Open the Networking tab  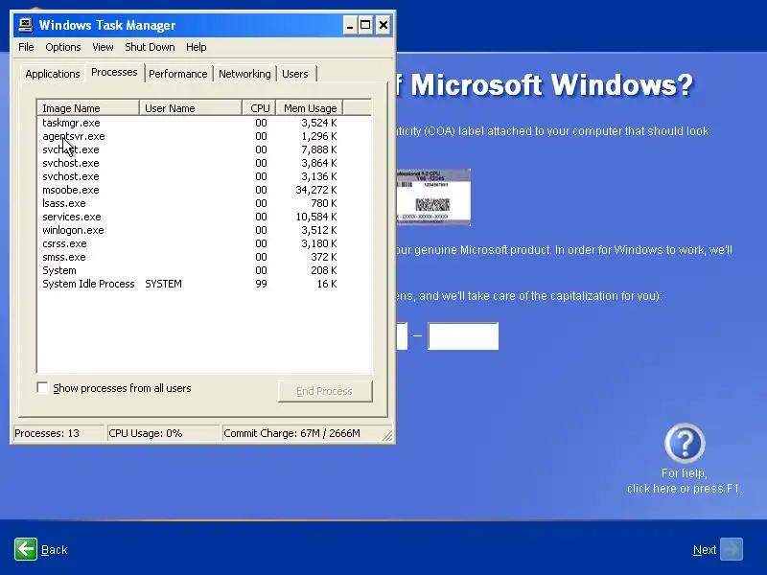click(x=244, y=74)
